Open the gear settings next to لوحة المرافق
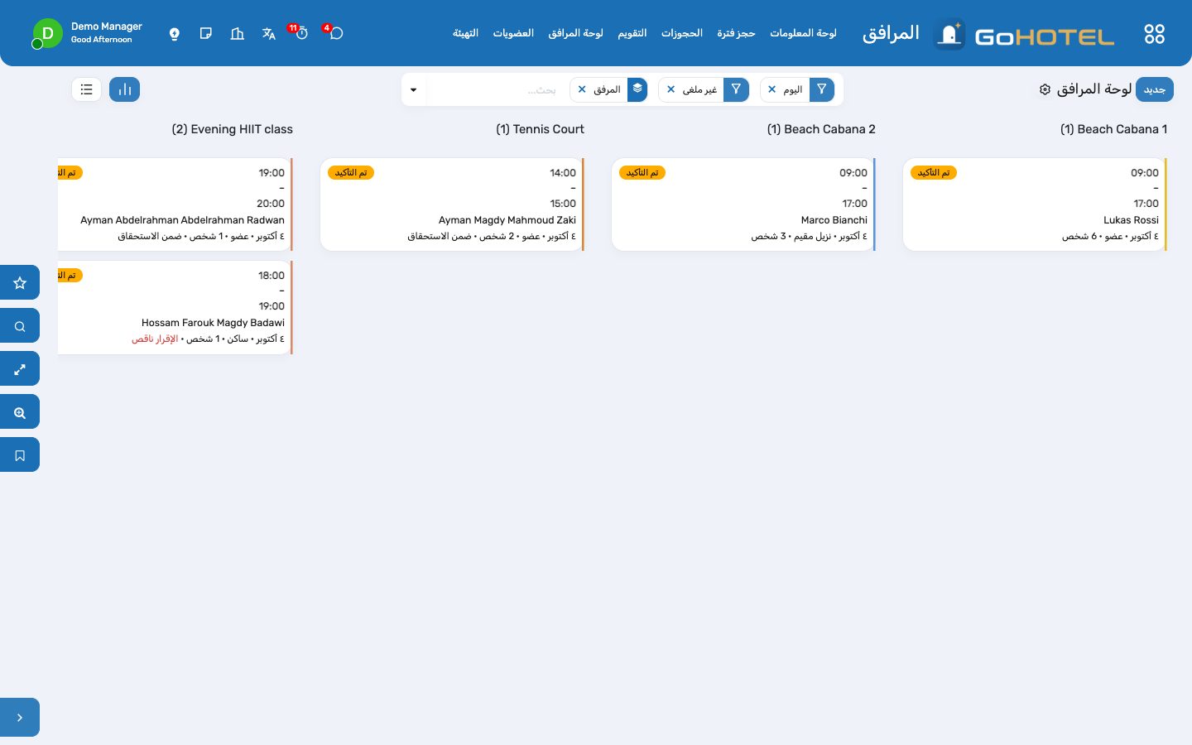Viewport: 1192px width, 745px height. 1045,89
